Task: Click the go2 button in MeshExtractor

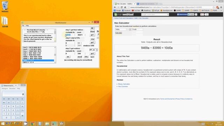Action: pyautogui.click(x=92, y=42)
